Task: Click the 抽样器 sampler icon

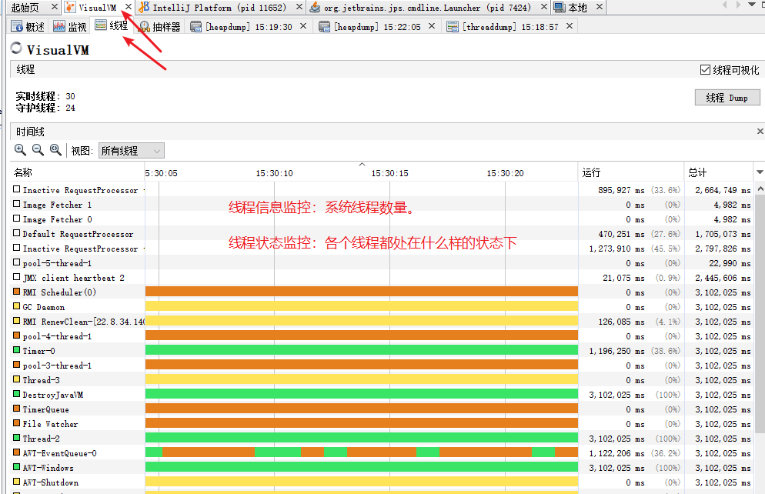Action: coord(145,26)
